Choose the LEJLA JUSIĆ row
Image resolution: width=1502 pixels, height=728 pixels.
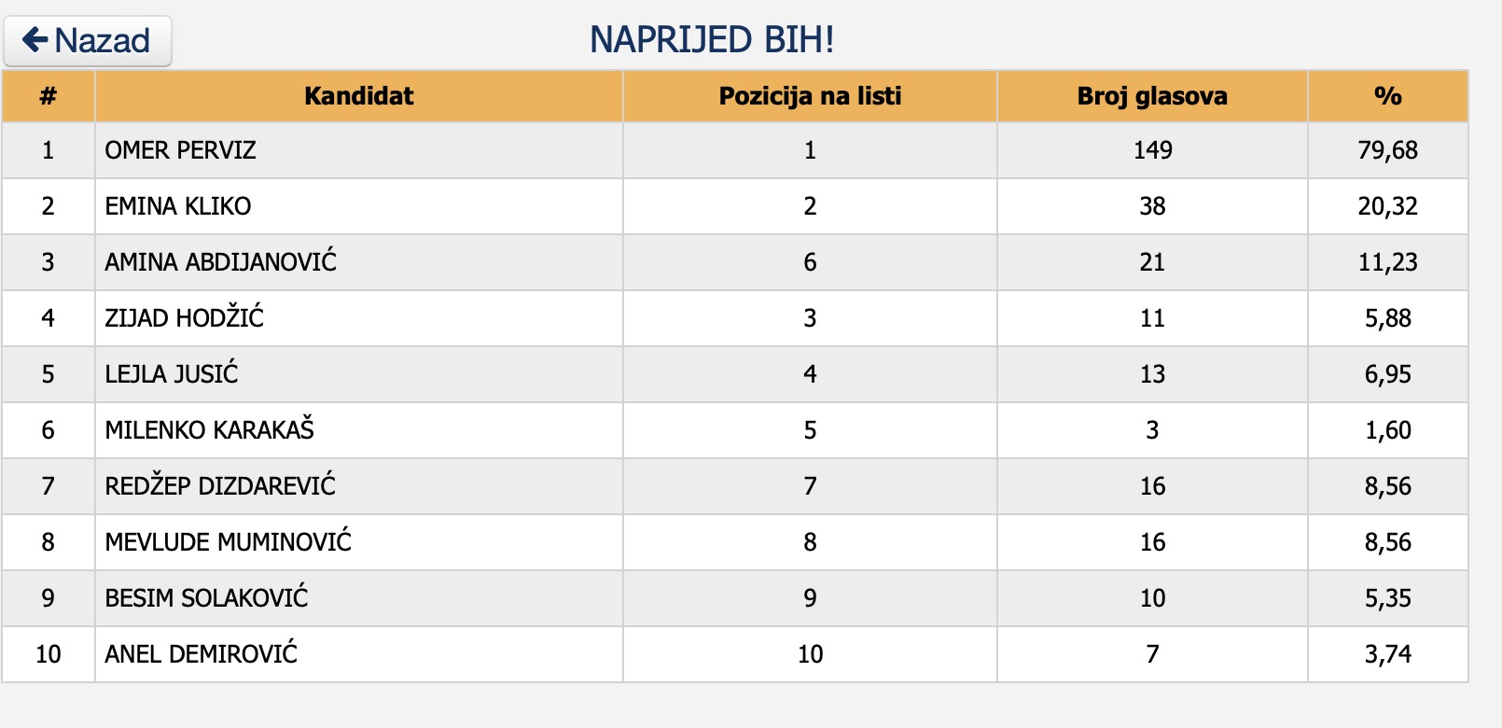pos(735,374)
